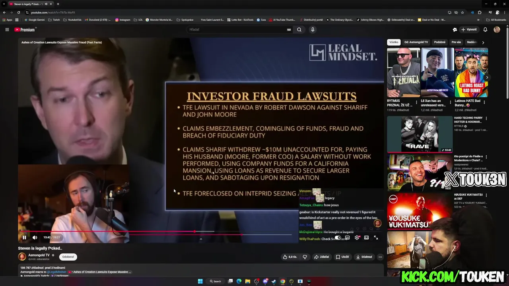Click the magnifier search button
The width and height of the screenshot is (509, 286).
click(299, 29)
